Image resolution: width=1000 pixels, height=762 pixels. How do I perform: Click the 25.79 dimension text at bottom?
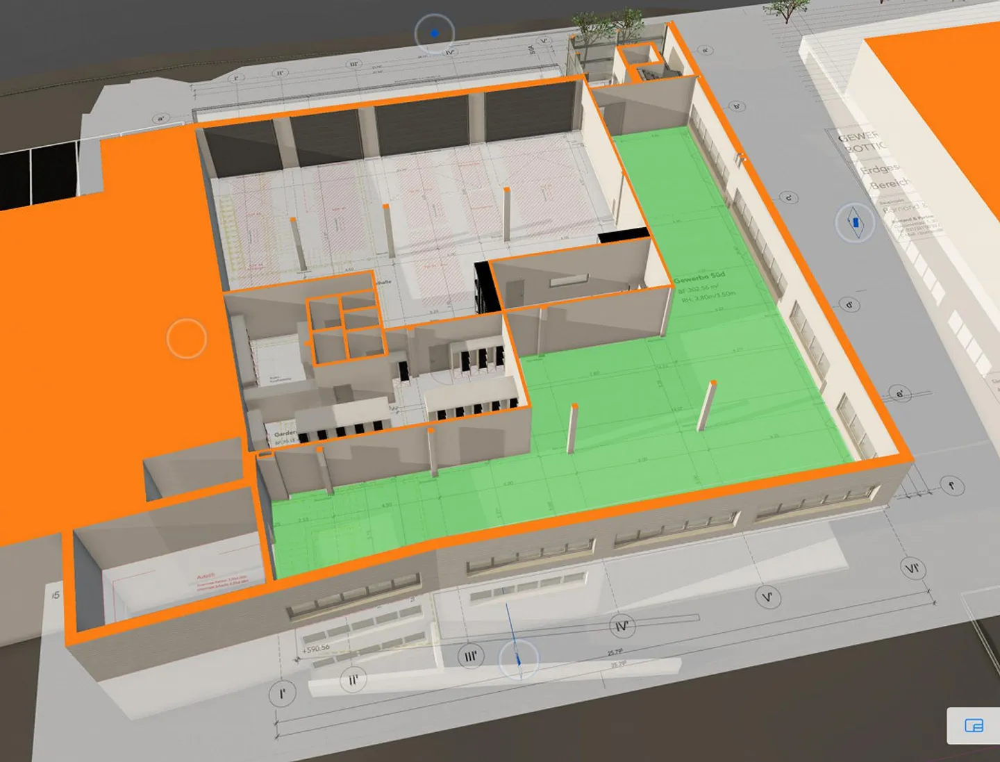tap(615, 652)
